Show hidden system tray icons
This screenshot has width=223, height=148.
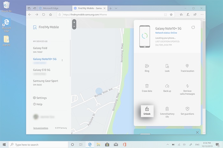point(168,145)
